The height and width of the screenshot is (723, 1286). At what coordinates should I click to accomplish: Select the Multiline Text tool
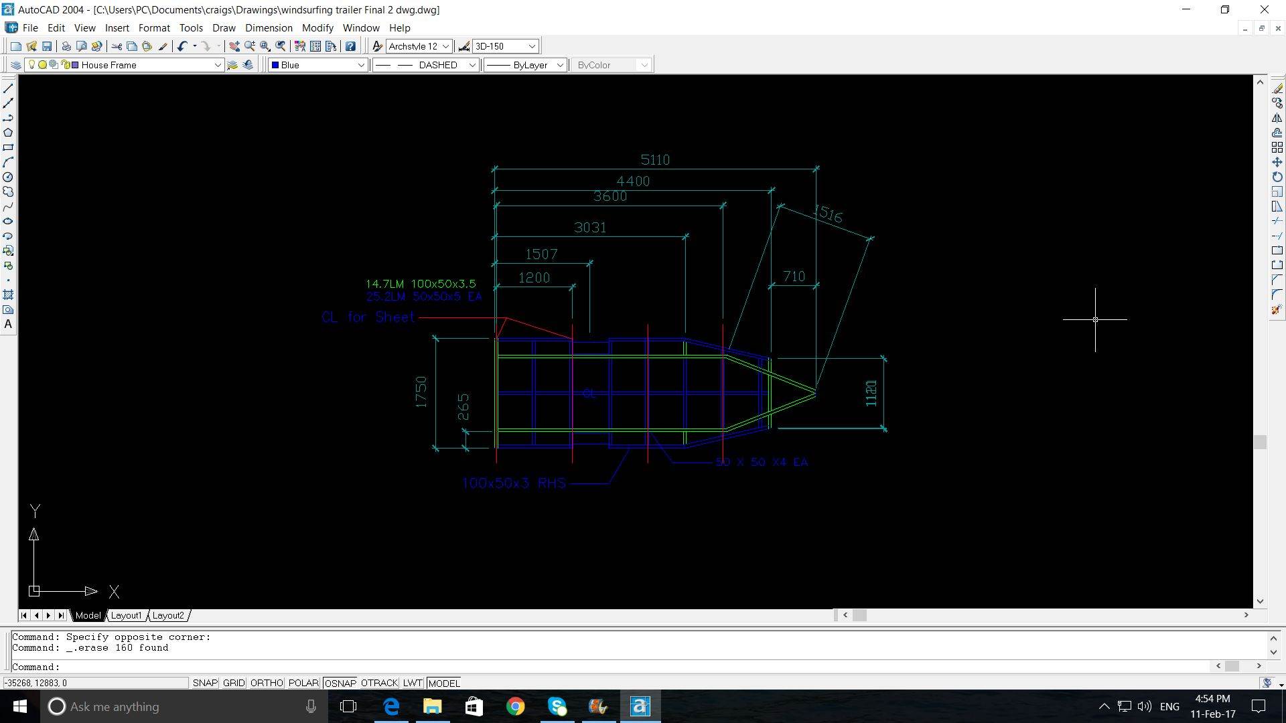pyautogui.click(x=8, y=325)
